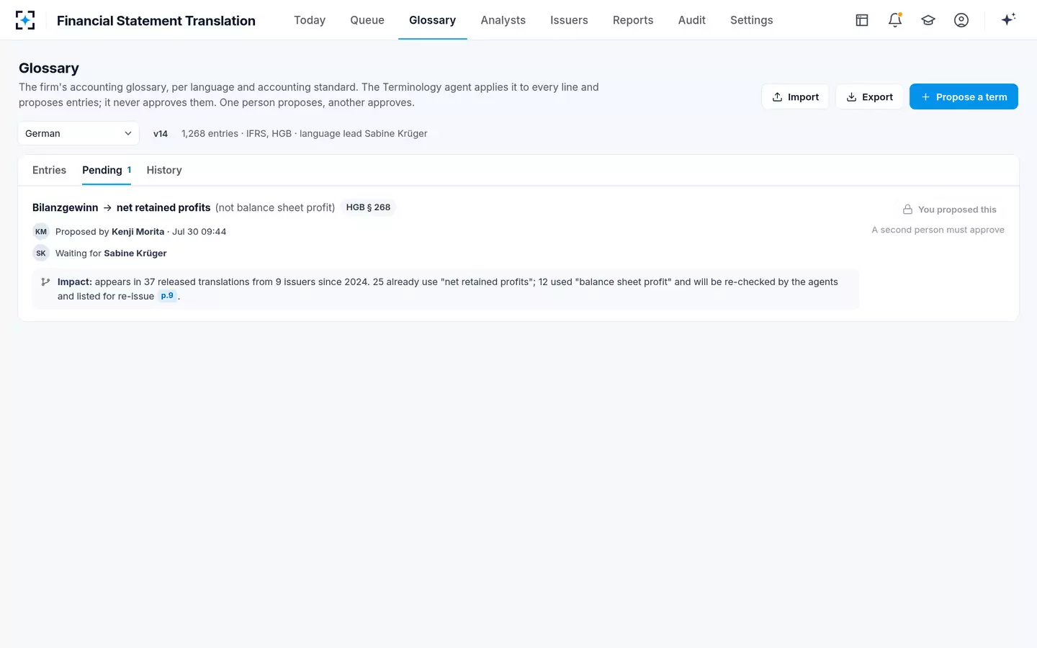Click the Financial Statement Translation logo icon

(x=25, y=20)
